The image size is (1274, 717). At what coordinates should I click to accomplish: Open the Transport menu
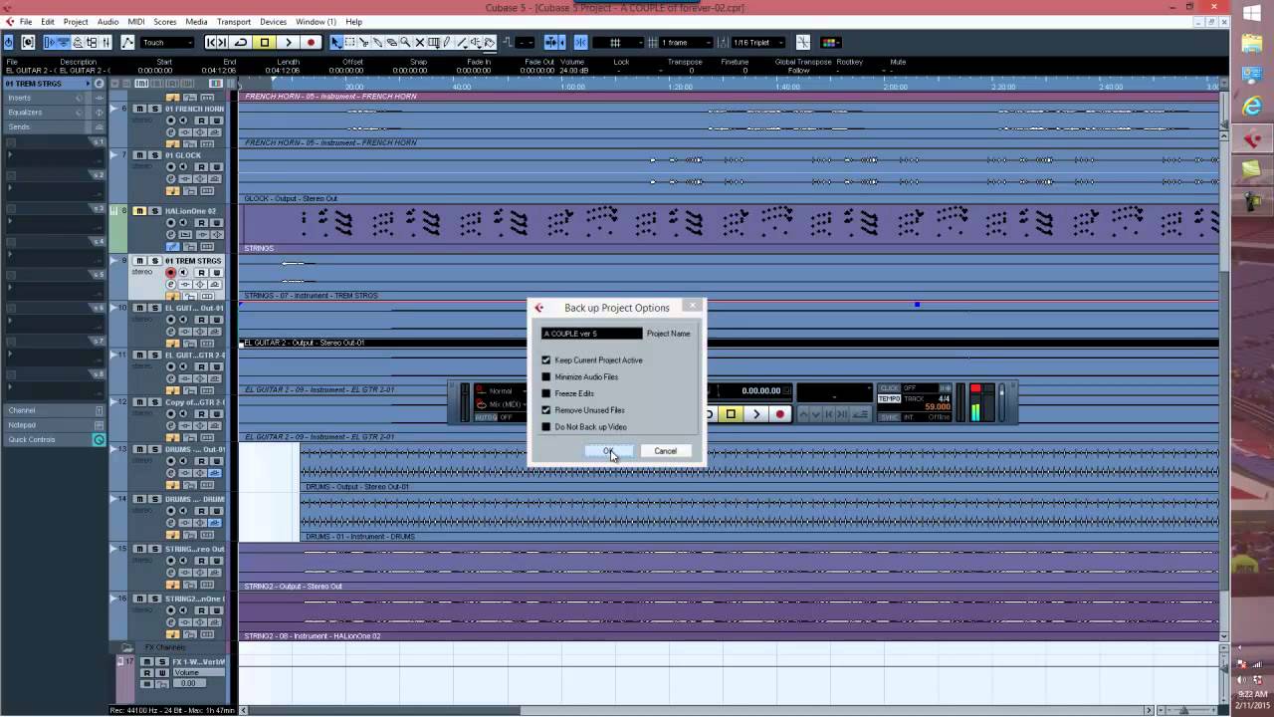(234, 21)
